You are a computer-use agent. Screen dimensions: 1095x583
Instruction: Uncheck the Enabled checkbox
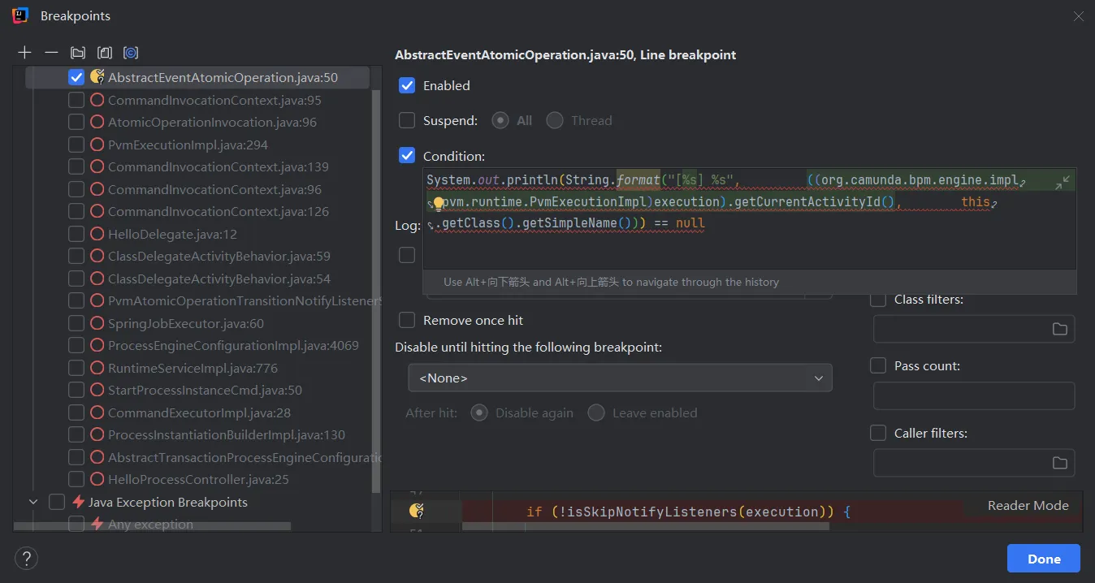407,85
